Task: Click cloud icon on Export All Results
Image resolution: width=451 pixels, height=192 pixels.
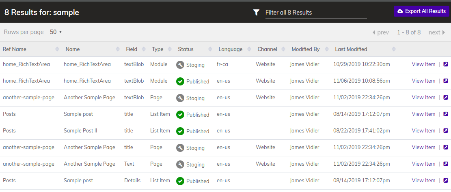Action: coord(400,11)
